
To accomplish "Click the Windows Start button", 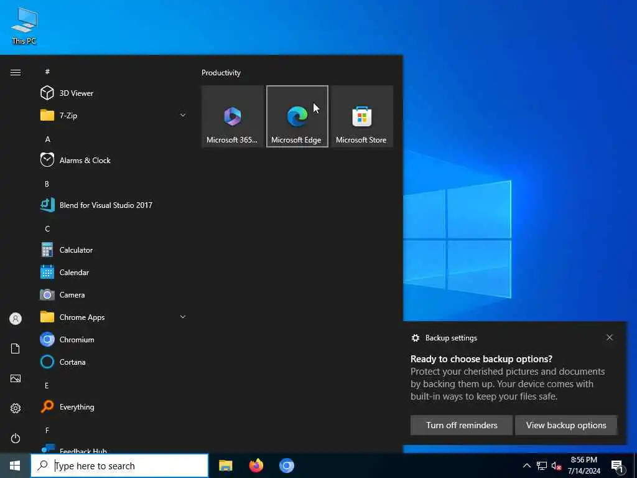I will [15, 466].
